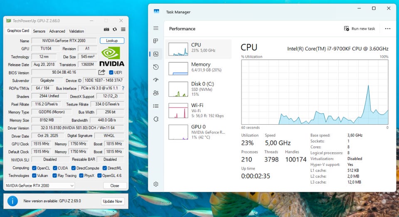Screen dimensions: 399x217
Task: Click Run new task
Action: [360, 29]
